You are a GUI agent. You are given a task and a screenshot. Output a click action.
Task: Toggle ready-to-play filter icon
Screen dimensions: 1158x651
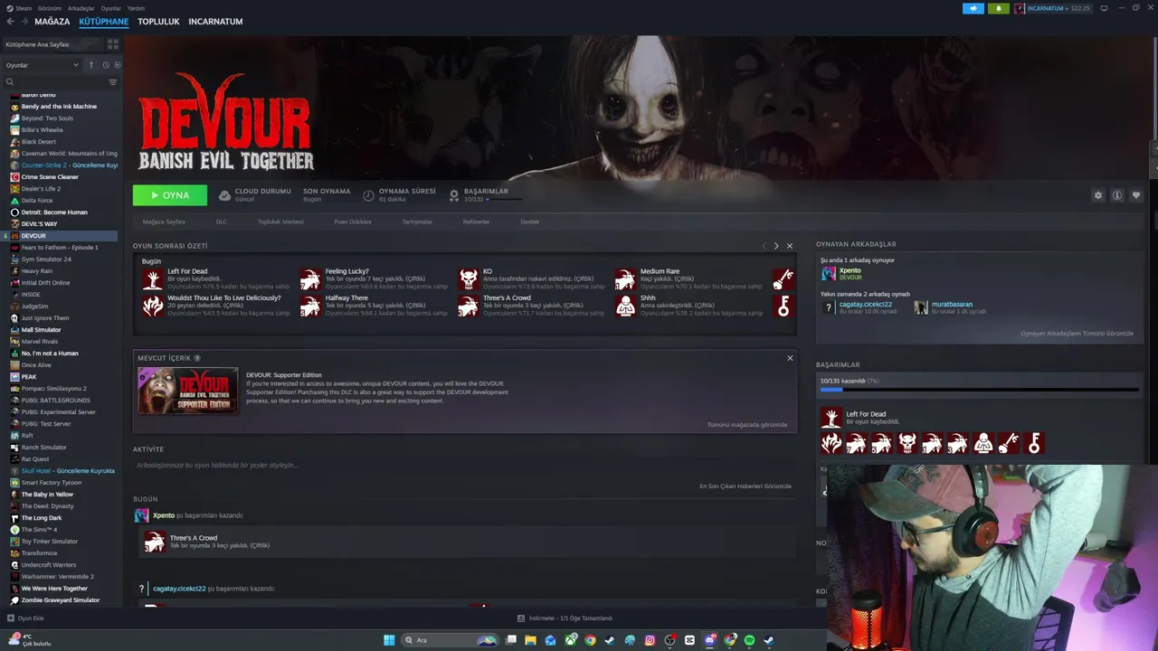117,65
